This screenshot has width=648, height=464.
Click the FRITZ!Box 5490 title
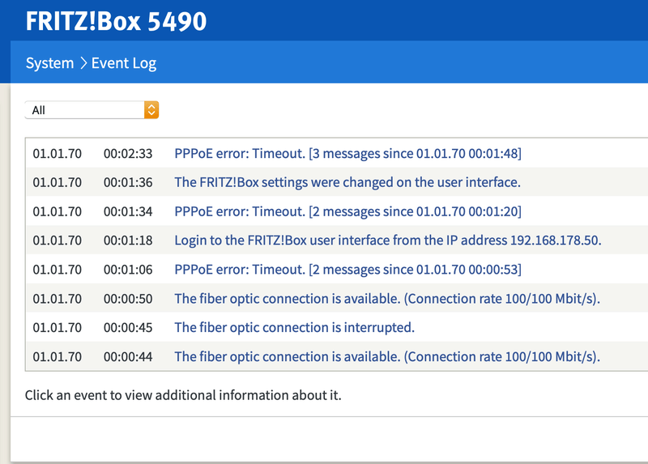116,21
